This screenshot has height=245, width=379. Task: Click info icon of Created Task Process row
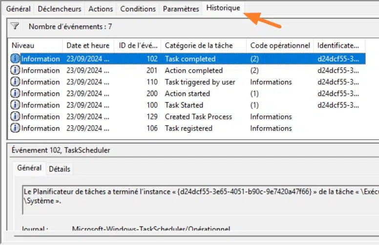[x=15, y=117]
